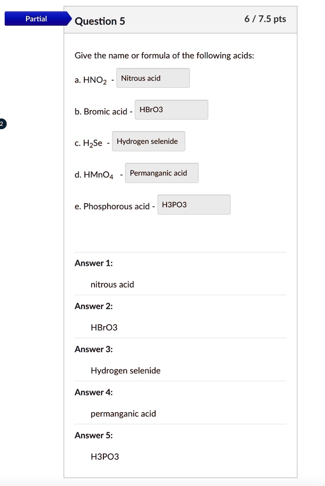
Task: Click HBrO3 text under Answer 2
Action: [104, 327]
